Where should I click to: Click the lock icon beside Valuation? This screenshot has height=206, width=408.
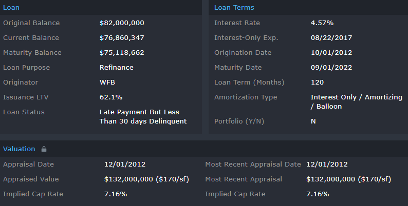tap(44, 149)
